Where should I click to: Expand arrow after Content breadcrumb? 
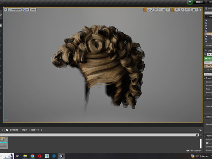20,130
